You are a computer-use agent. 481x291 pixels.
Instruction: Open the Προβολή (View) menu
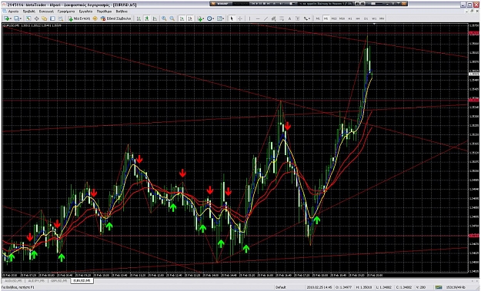(x=28, y=12)
